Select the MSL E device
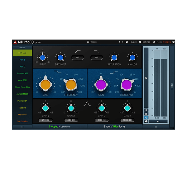The image size is (187, 169). [22, 60]
